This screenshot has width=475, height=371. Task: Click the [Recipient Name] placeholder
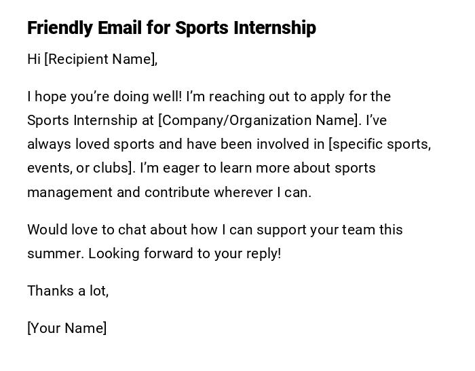coord(100,59)
